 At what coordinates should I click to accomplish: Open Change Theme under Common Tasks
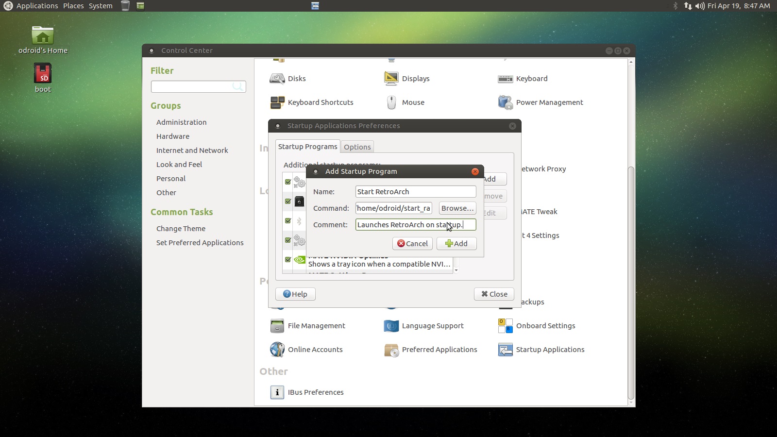tap(181, 228)
